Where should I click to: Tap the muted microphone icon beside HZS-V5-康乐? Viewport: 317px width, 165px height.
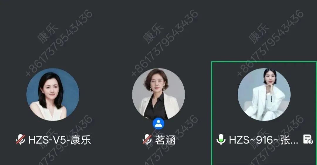coord(21,140)
